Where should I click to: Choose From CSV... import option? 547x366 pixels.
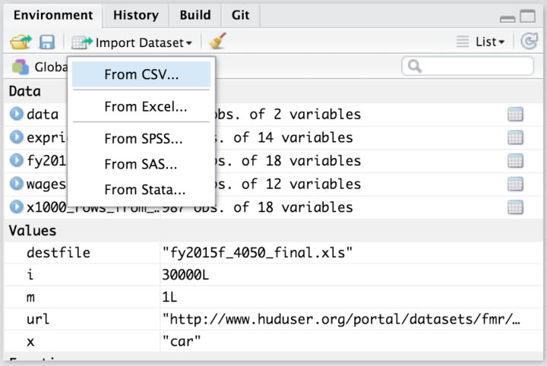pyautogui.click(x=141, y=74)
